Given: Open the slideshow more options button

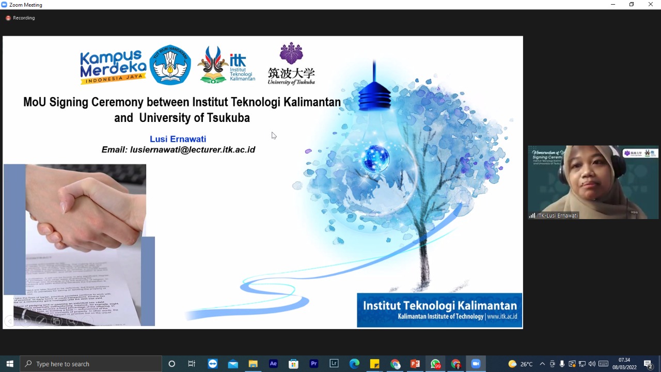Looking at the screenshot, I should [88, 321].
